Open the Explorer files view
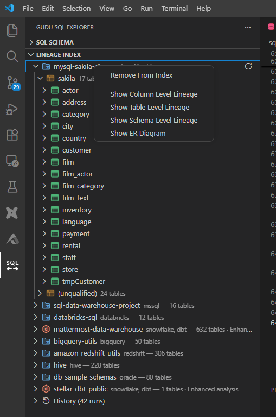Viewport: 276px width, 417px height. pos(12,30)
